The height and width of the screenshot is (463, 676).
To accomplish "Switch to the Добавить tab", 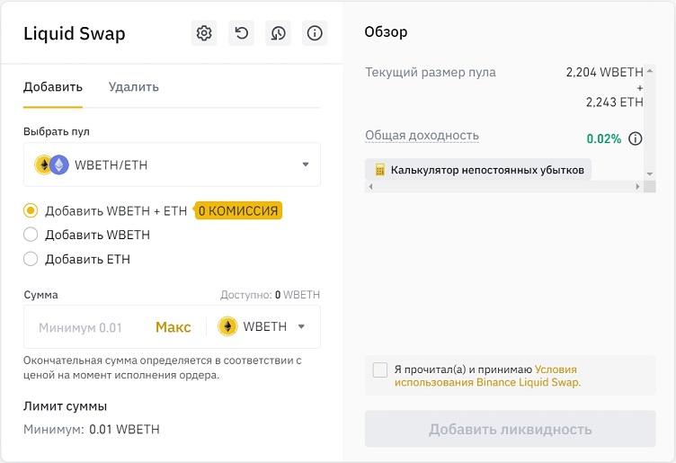I will click(x=53, y=87).
